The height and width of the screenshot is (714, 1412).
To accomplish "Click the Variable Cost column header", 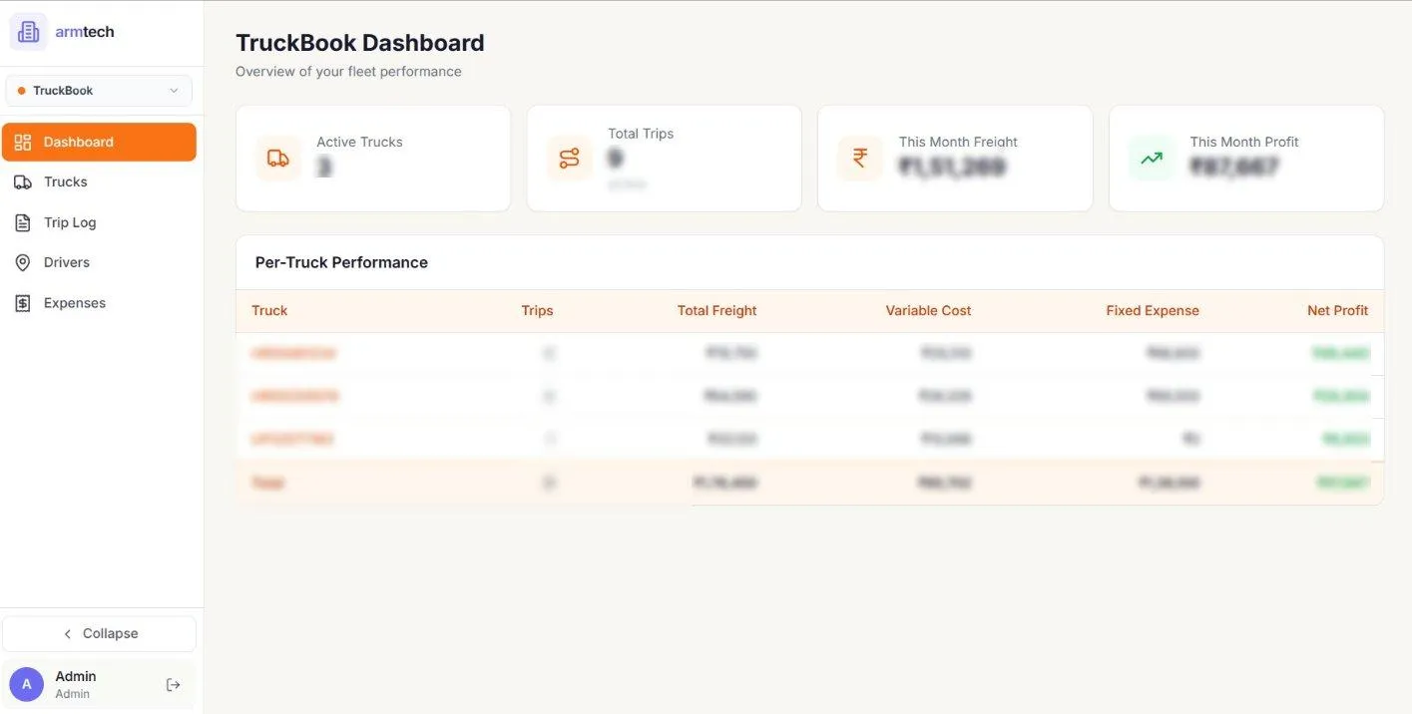I will tap(928, 310).
